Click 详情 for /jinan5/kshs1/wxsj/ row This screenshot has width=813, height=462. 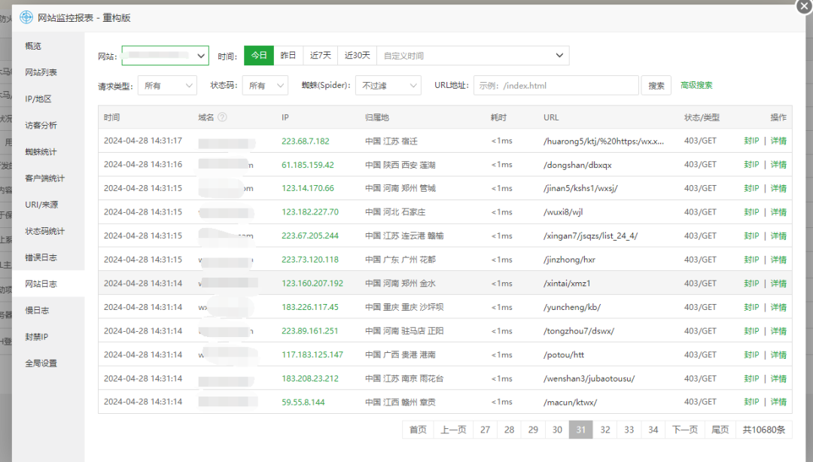(778, 188)
